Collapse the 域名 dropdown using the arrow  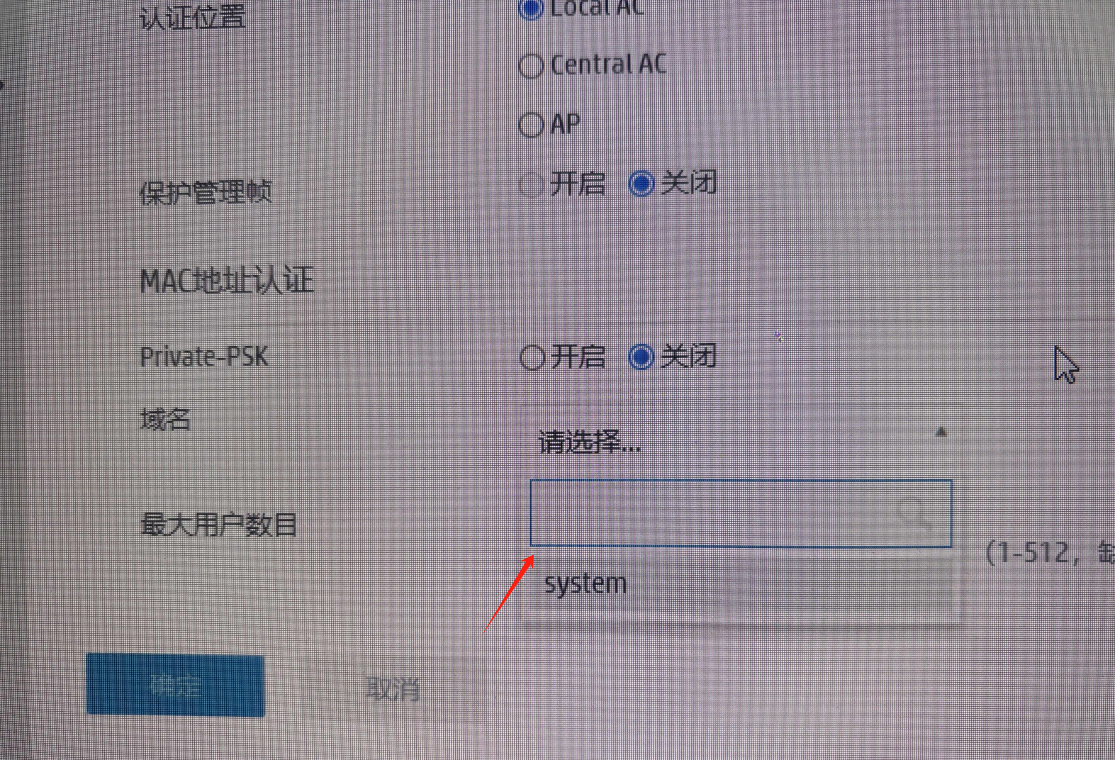[x=941, y=432]
